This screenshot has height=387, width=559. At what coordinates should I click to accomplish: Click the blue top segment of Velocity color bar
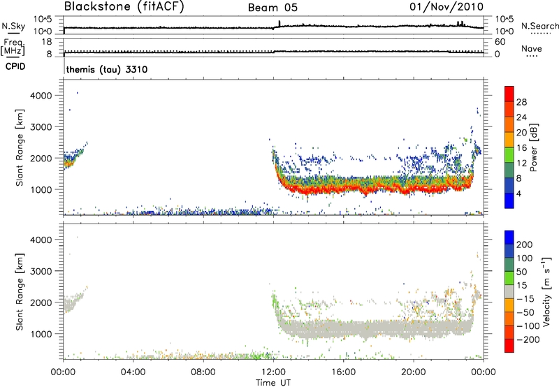click(x=509, y=238)
